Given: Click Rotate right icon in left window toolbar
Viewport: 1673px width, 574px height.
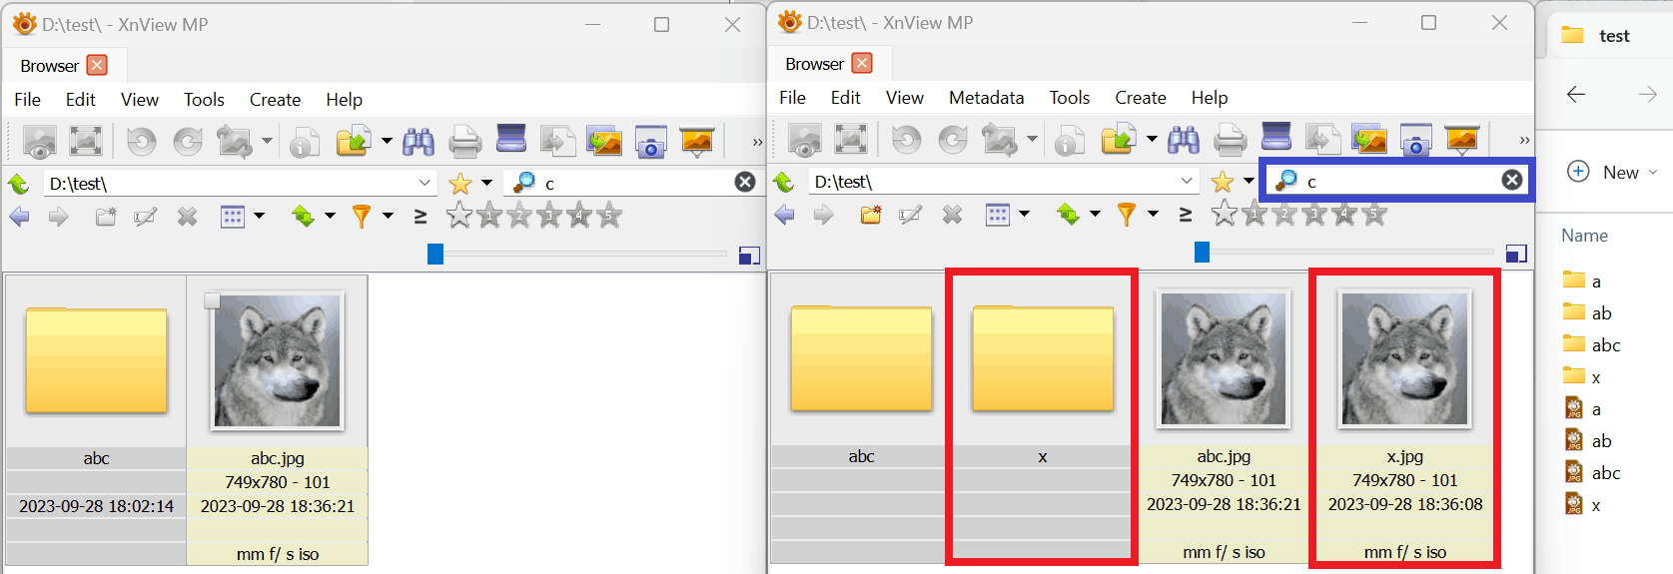Looking at the screenshot, I should click(188, 142).
